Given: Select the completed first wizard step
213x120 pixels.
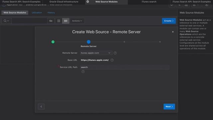Looking at the screenshot, I should coord(53,42).
